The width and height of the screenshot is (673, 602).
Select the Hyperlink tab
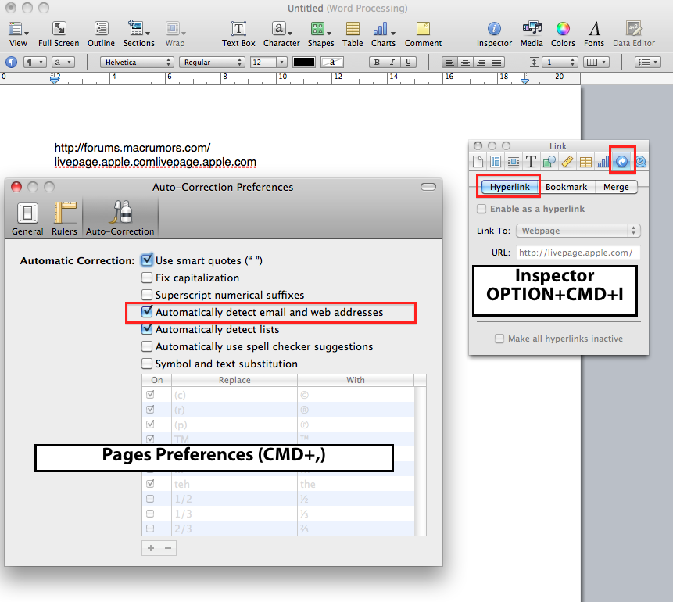point(510,187)
